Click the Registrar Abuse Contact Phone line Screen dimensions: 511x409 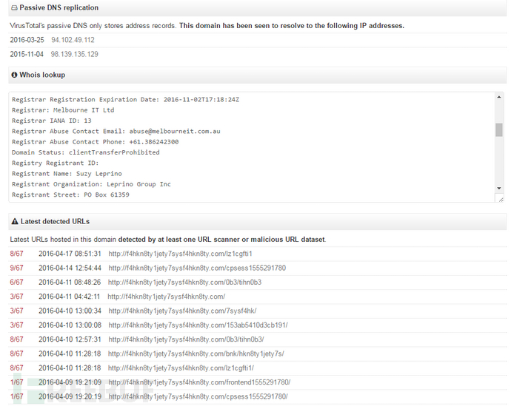point(95,142)
